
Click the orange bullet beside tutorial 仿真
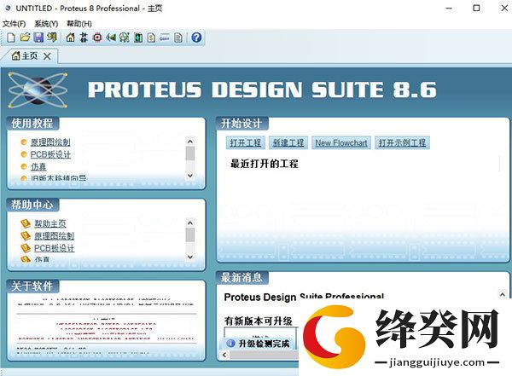point(24,167)
